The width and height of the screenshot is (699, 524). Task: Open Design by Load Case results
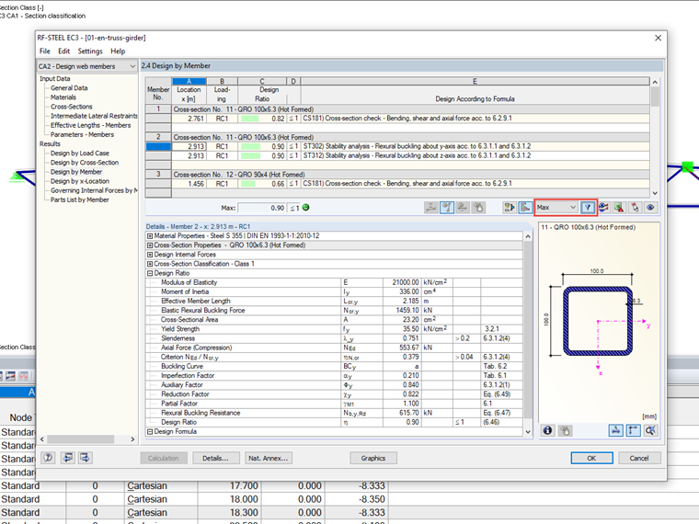pos(80,154)
